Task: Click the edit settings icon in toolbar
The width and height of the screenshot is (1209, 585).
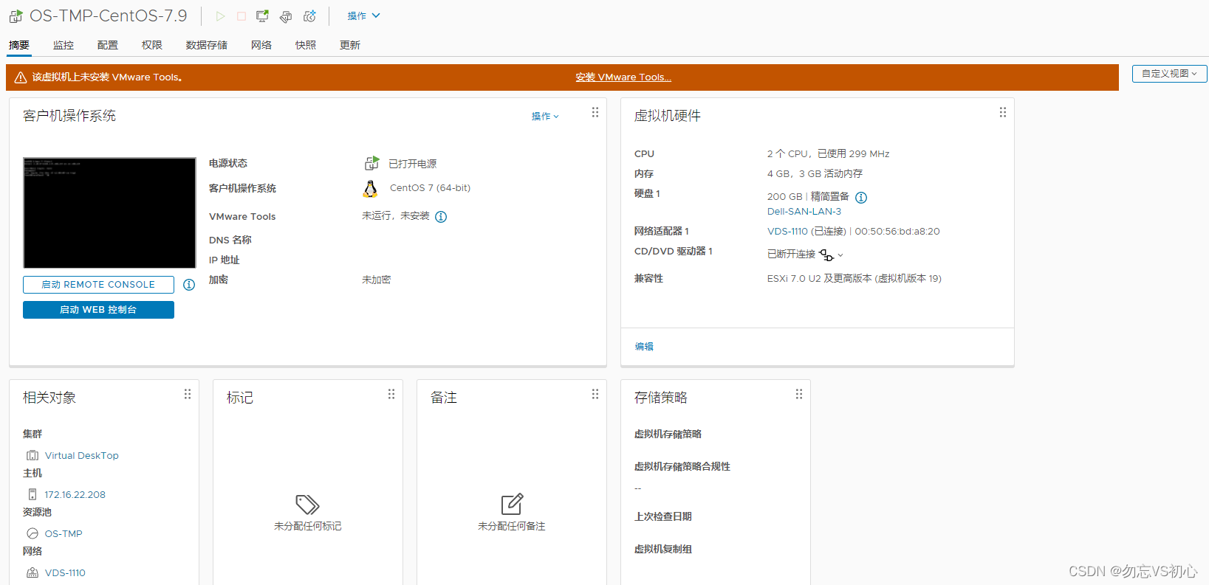Action: (x=286, y=16)
